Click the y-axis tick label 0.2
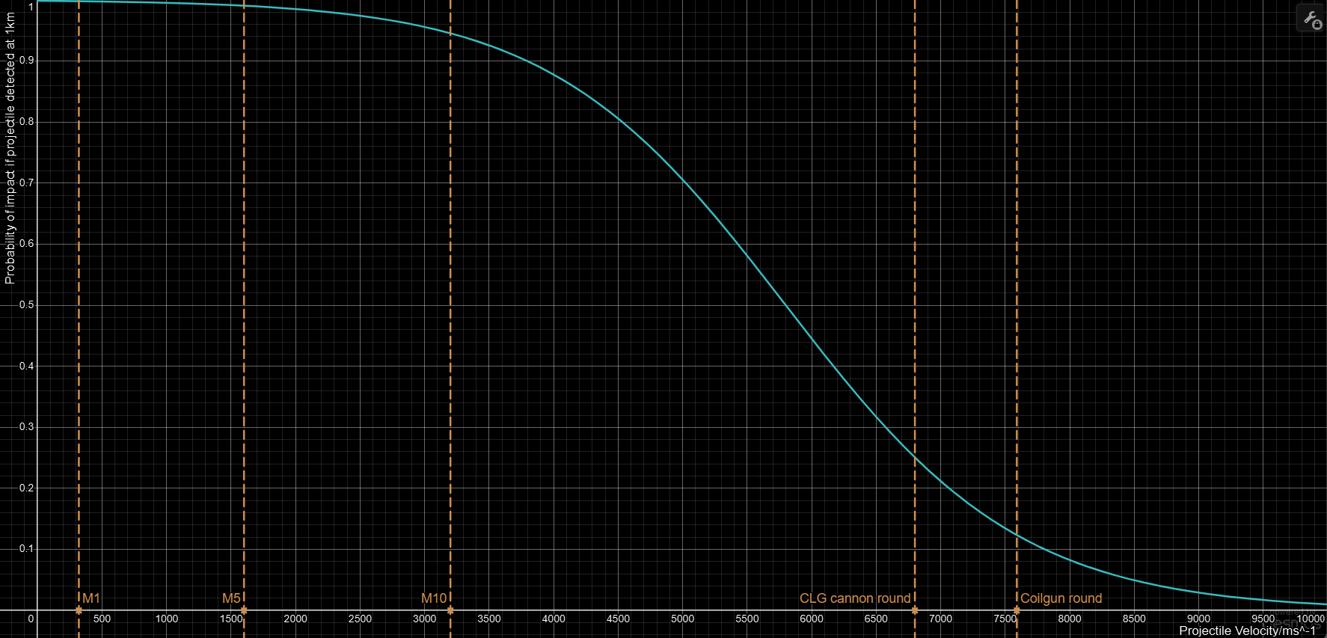This screenshot has height=638, width=1327. tap(27, 488)
